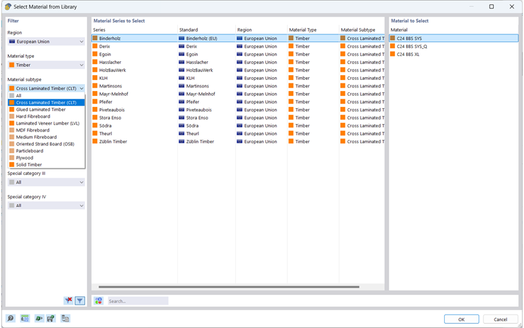
Task: Select the Mayr-Melnhof series row
Action: pos(238,94)
